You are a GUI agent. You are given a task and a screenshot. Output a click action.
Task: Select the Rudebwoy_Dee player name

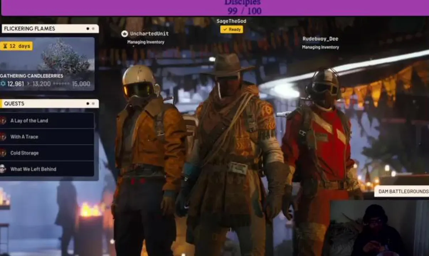[x=321, y=39]
